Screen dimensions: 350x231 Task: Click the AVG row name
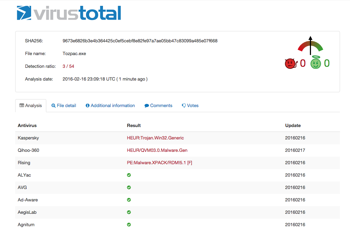tap(22, 187)
